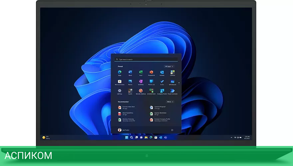
Task: Open Search from the taskbar
Action: pyautogui.click(x=132, y=137)
